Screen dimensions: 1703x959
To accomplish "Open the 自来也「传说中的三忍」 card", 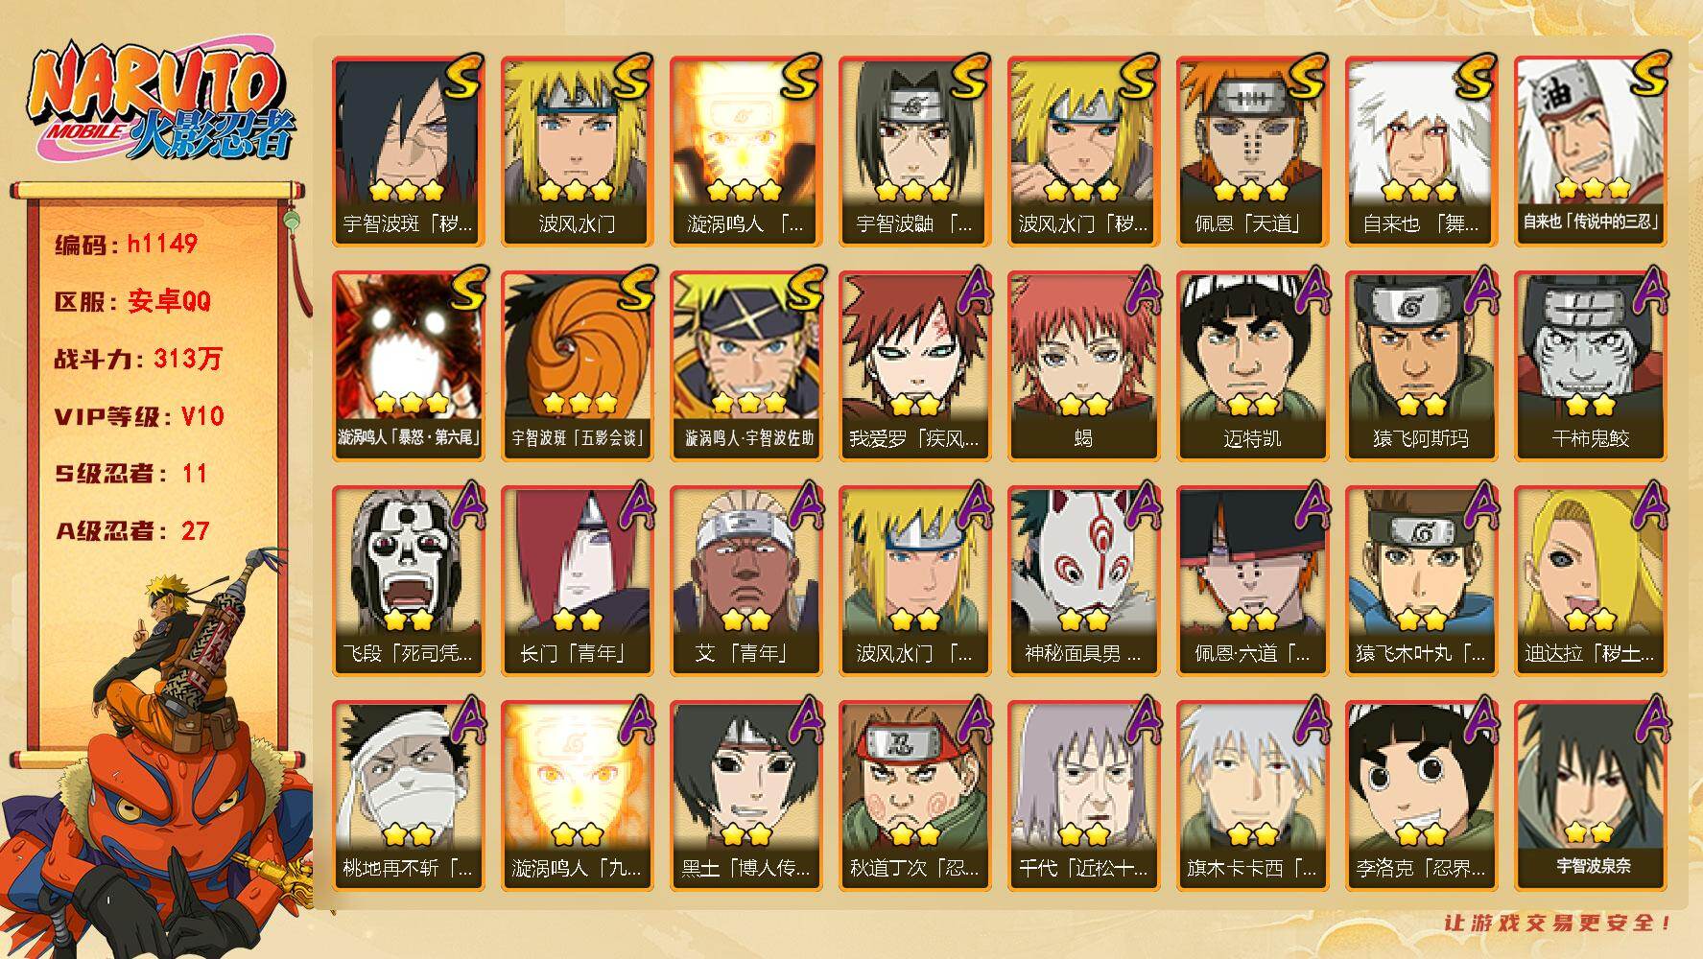I will point(1591,151).
